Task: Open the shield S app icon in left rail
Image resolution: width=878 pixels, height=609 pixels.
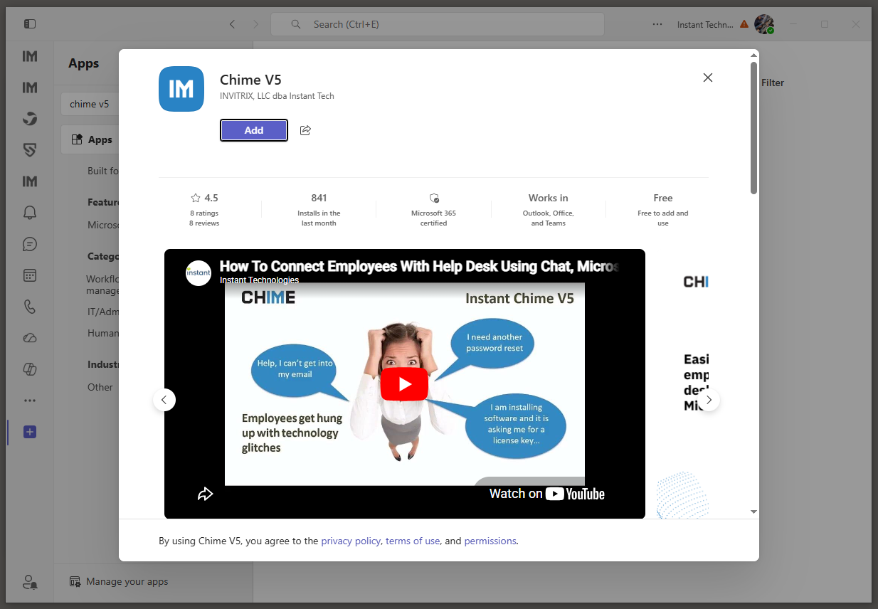Action: pyautogui.click(x=30, y=150)
